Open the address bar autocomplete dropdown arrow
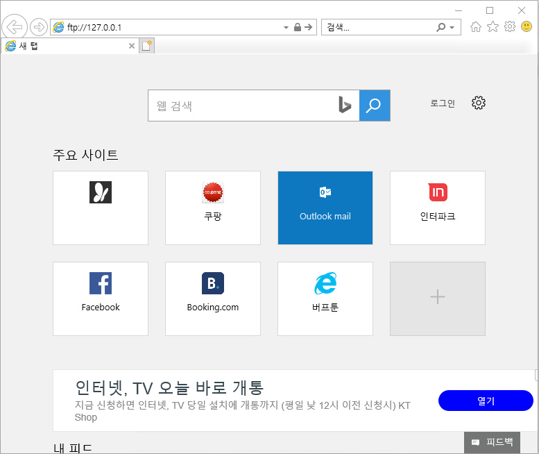The image size is (539, 454). (286, 28)
